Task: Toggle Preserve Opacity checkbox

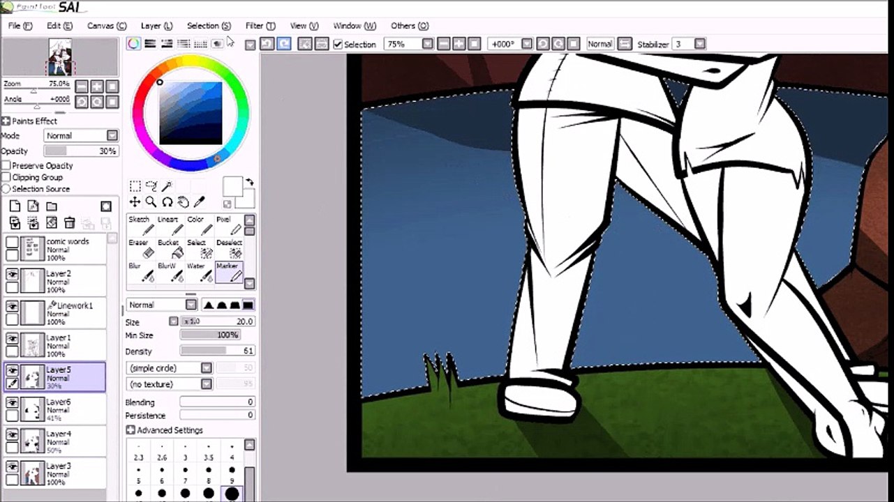Action: pos(6,165)
